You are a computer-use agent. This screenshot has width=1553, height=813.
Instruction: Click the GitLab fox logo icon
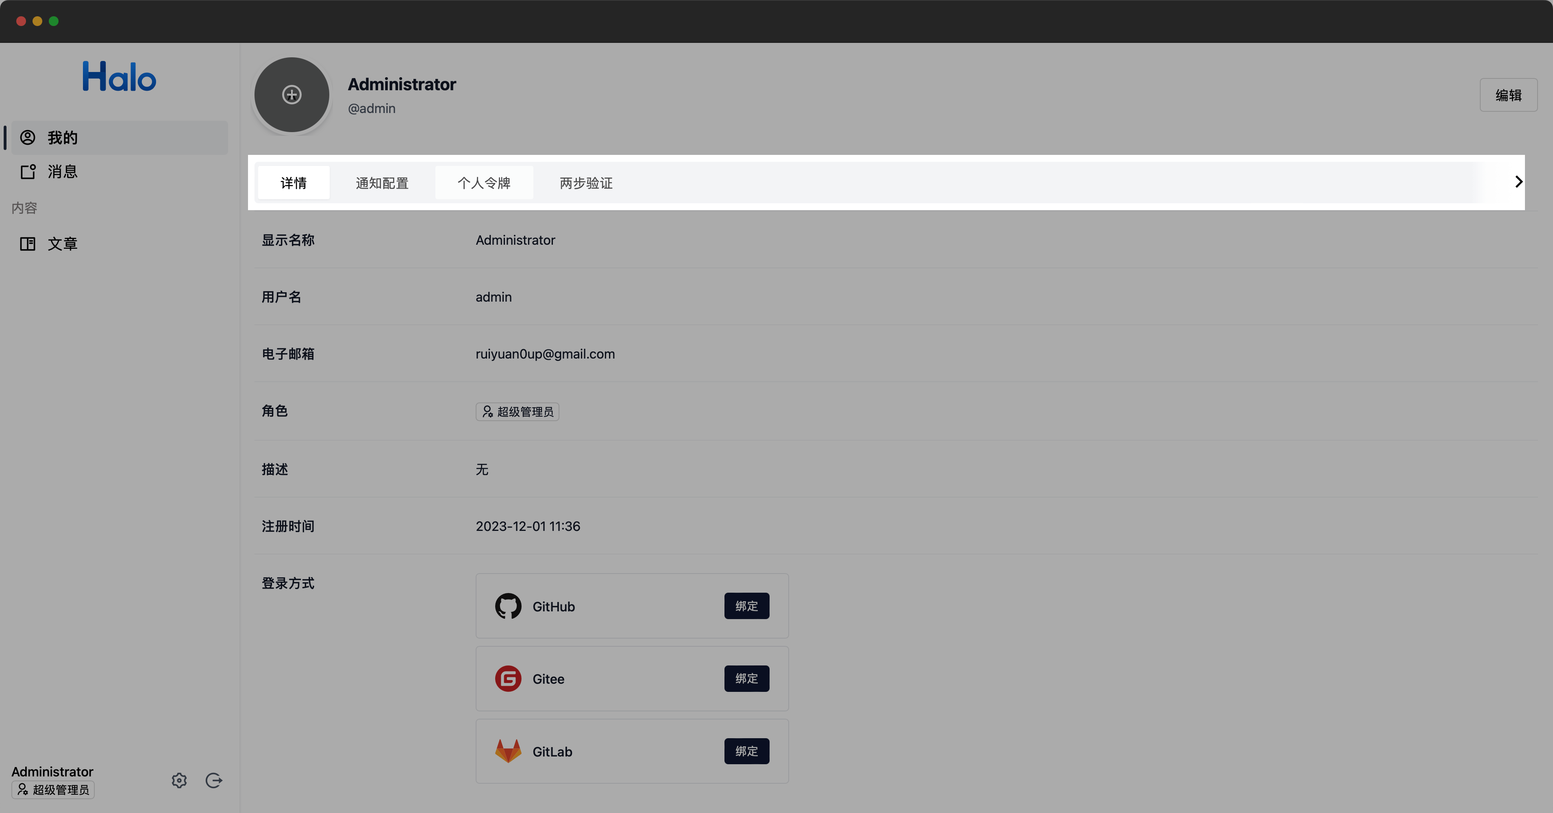coord(508,751)
